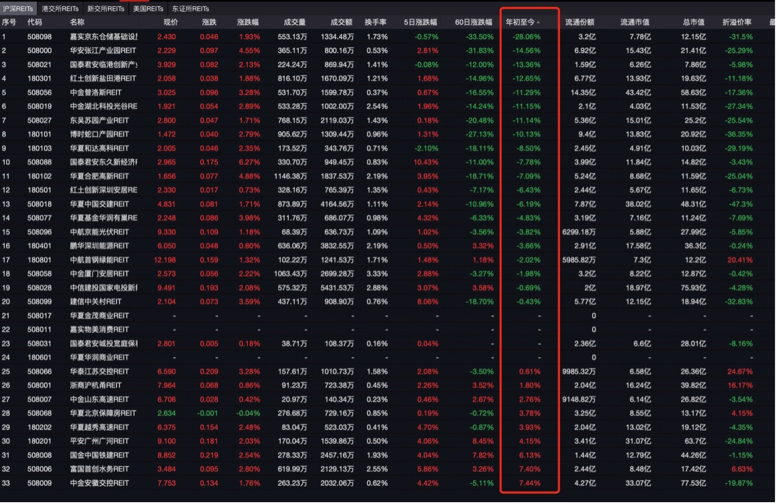Click the 流通市值 column header
778x504 pixels.
634,22
